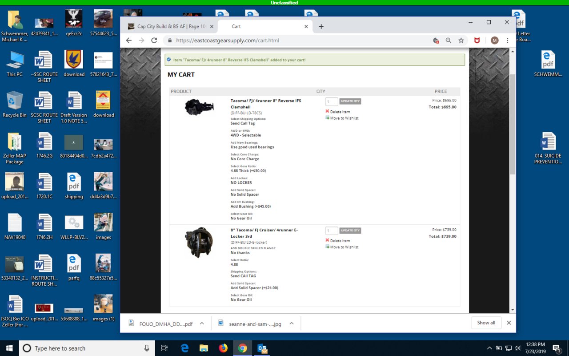Click Chrome back arrow button

(129, 40)
